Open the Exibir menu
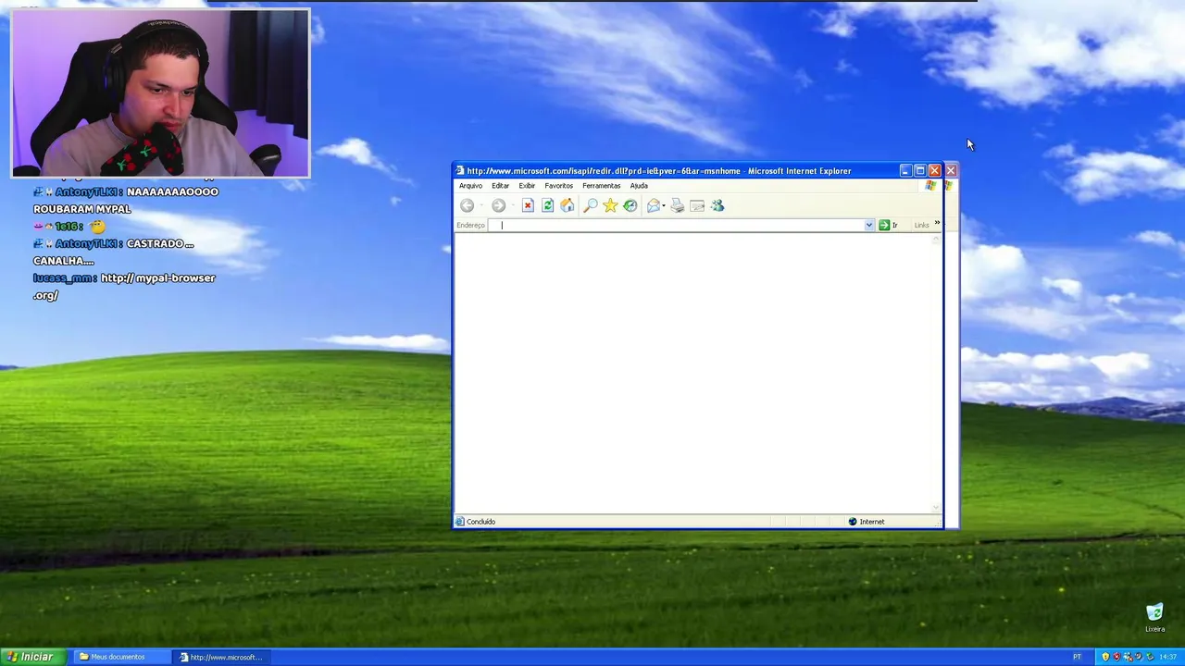 tap(527, 186)
